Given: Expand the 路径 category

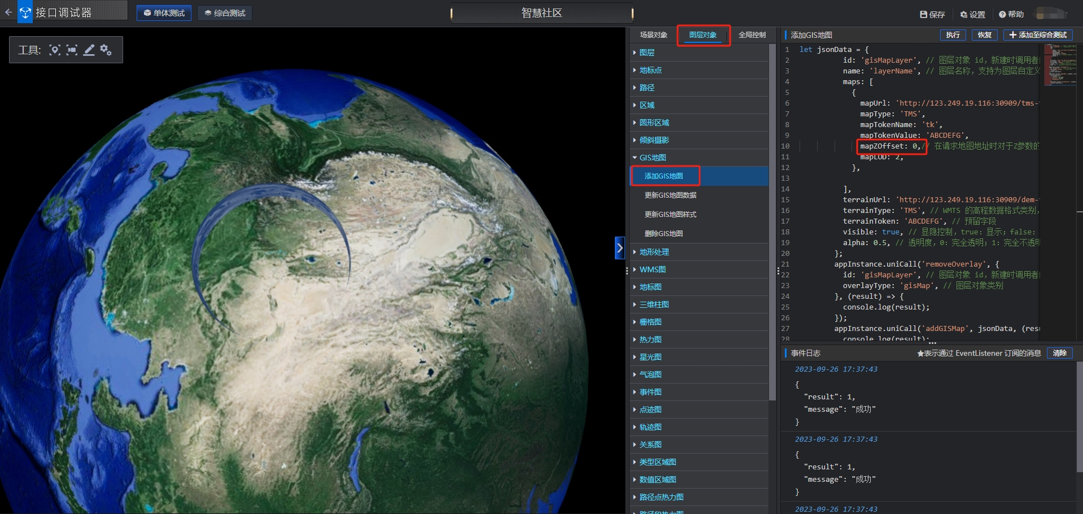Looking at the screenshot, I should coord(699,88).
